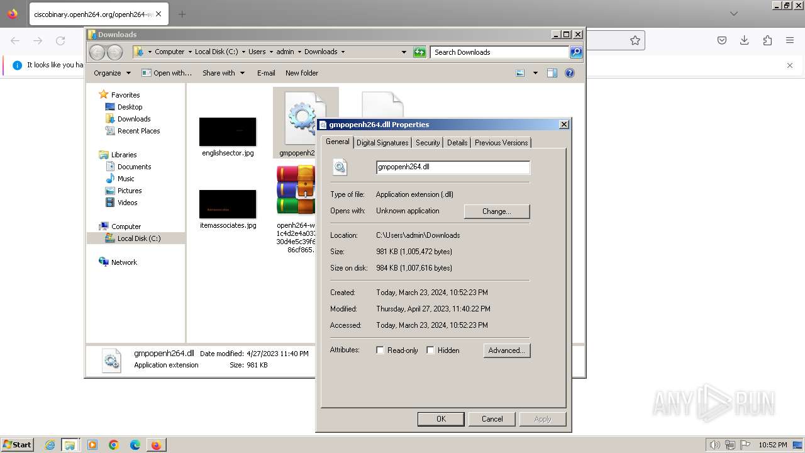
Task: Open a new Firefox tab
Action: (182, 14)
